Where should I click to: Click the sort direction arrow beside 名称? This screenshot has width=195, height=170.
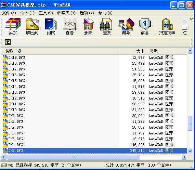pyautogui.click(x=19, y=51)
